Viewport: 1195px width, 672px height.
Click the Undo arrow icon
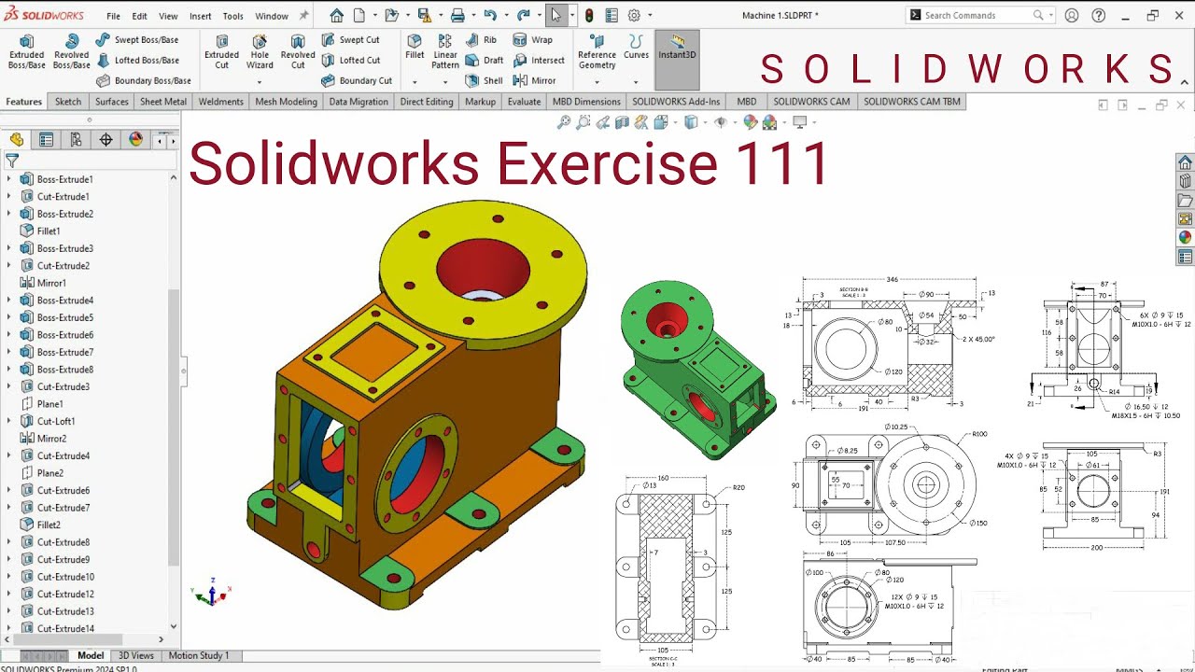tap(490, 16)
